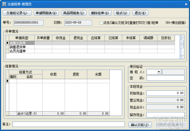190x131 pixels.
Task: Select the 会员充值单 row
Action: [90, 51]
